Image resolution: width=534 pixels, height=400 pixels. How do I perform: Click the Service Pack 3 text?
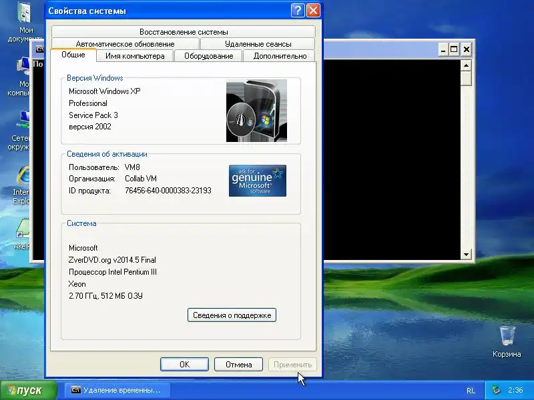click(x=93, y=115)
